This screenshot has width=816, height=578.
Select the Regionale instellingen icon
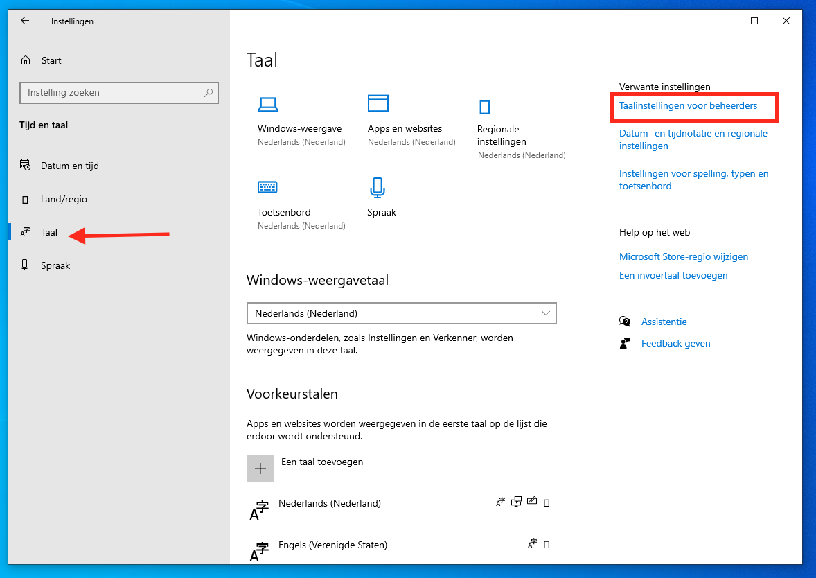[x=485, y=107]
